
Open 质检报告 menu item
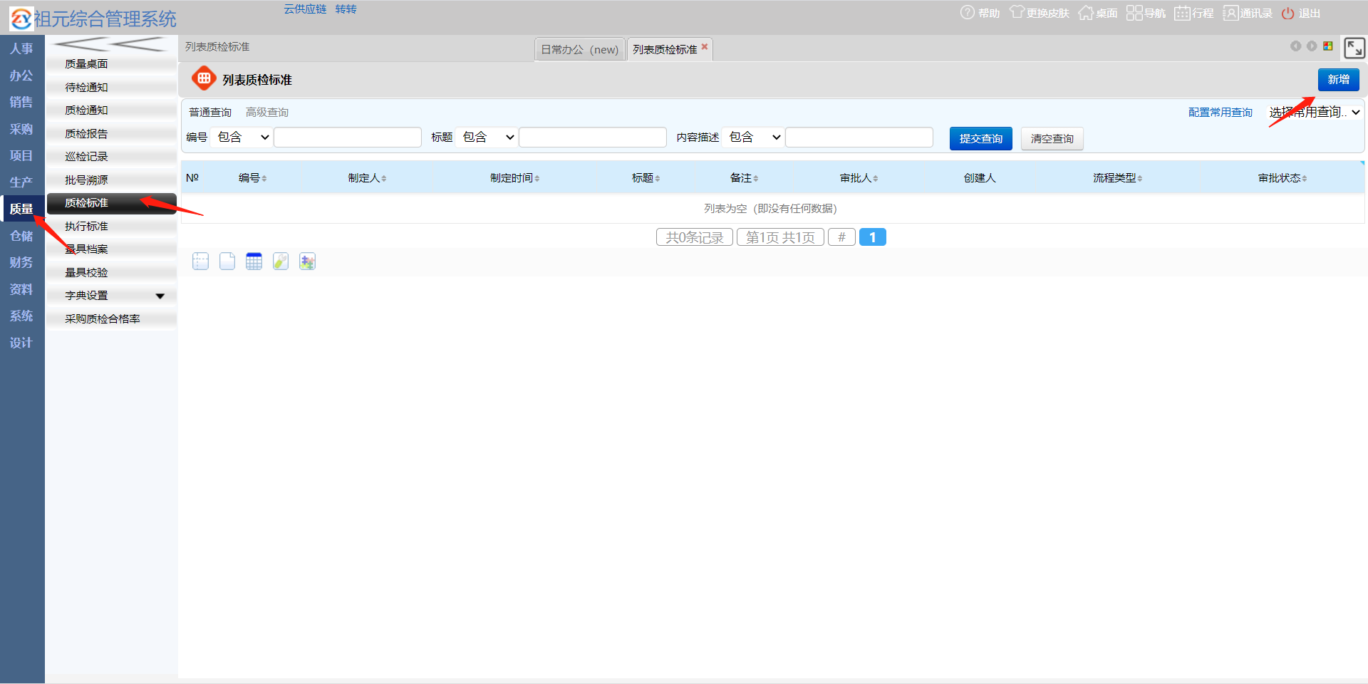111,133
